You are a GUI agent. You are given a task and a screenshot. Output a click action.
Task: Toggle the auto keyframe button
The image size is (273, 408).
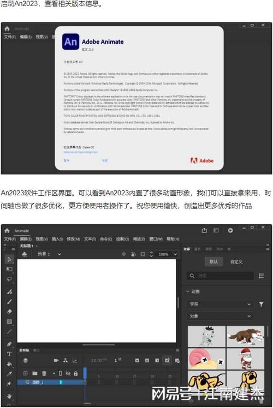(x=167, y=360)
